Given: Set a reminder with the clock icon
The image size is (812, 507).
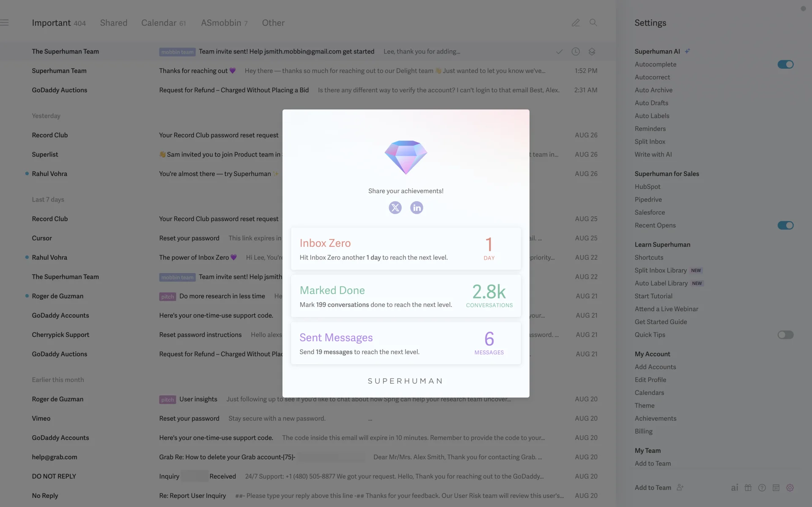Looking at the screenshot, I should coord(576,52).
